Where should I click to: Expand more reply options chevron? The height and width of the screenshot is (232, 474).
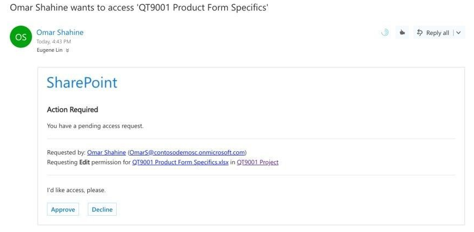459,33
